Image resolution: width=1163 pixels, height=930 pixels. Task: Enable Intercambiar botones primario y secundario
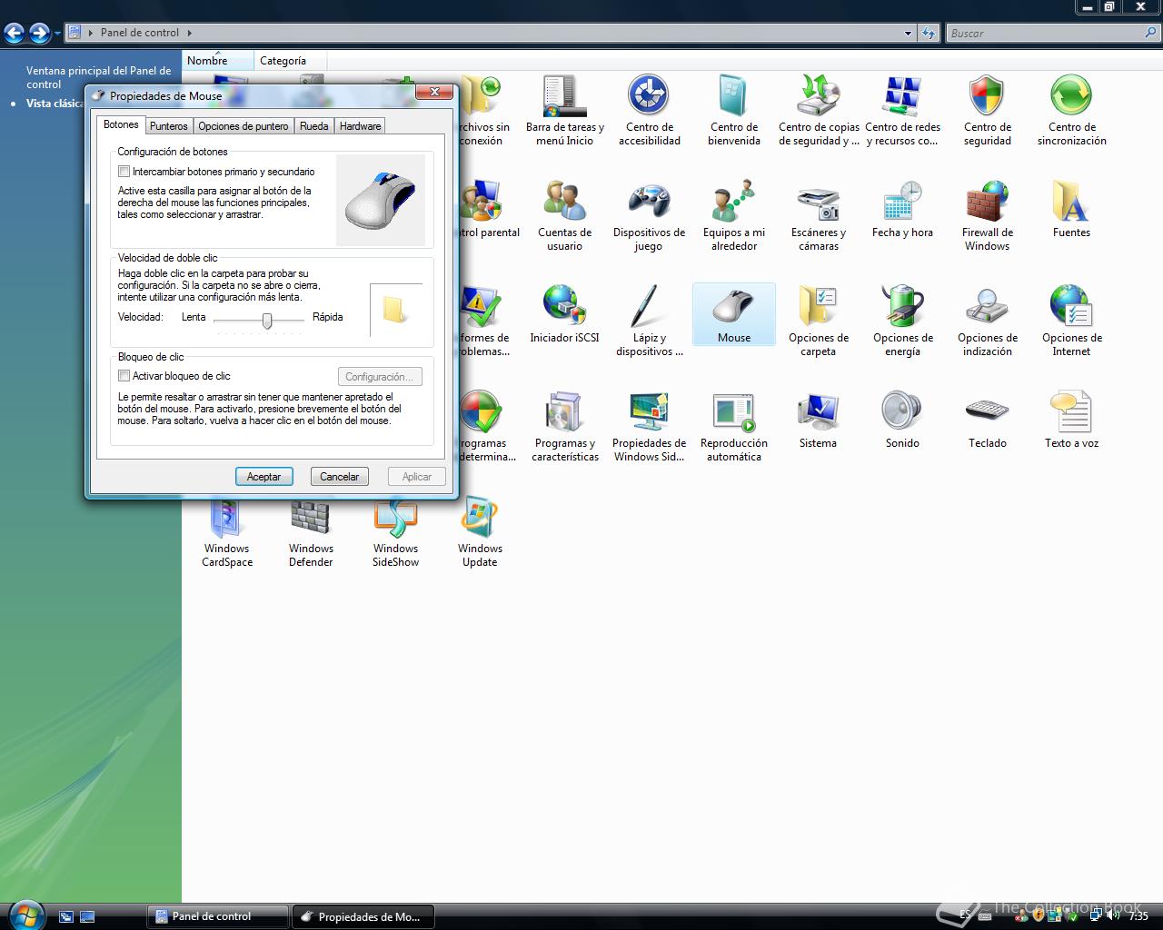(124, 171)
